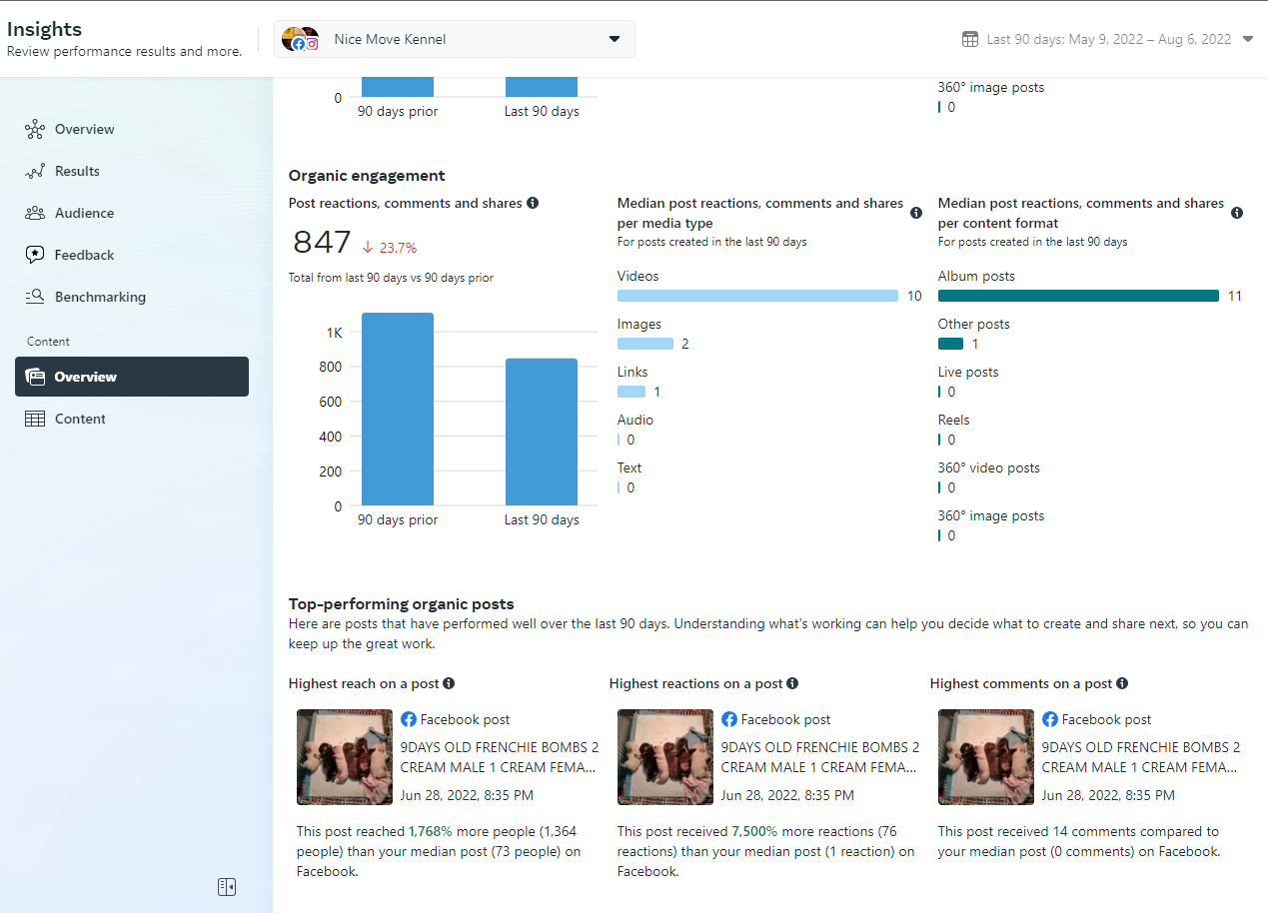Click the 7,500% reactions increase text
1268x913 pixels.
(754, 831)
